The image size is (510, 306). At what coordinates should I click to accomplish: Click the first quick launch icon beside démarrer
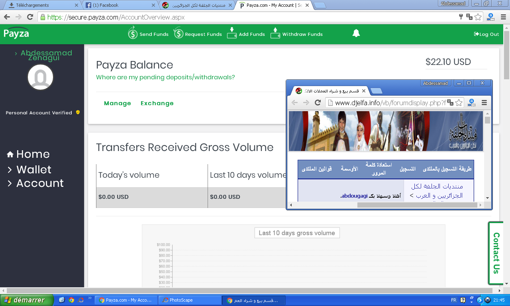[62, 300]
